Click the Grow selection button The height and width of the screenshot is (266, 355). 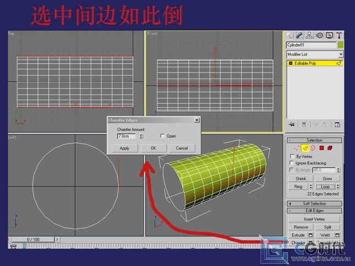click(328, 179)
